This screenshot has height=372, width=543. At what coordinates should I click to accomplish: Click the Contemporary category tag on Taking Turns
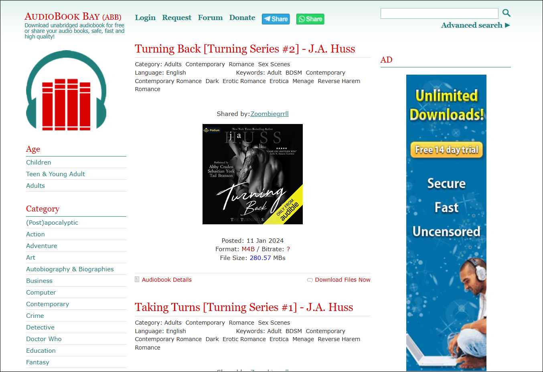(x=205, y=323)
